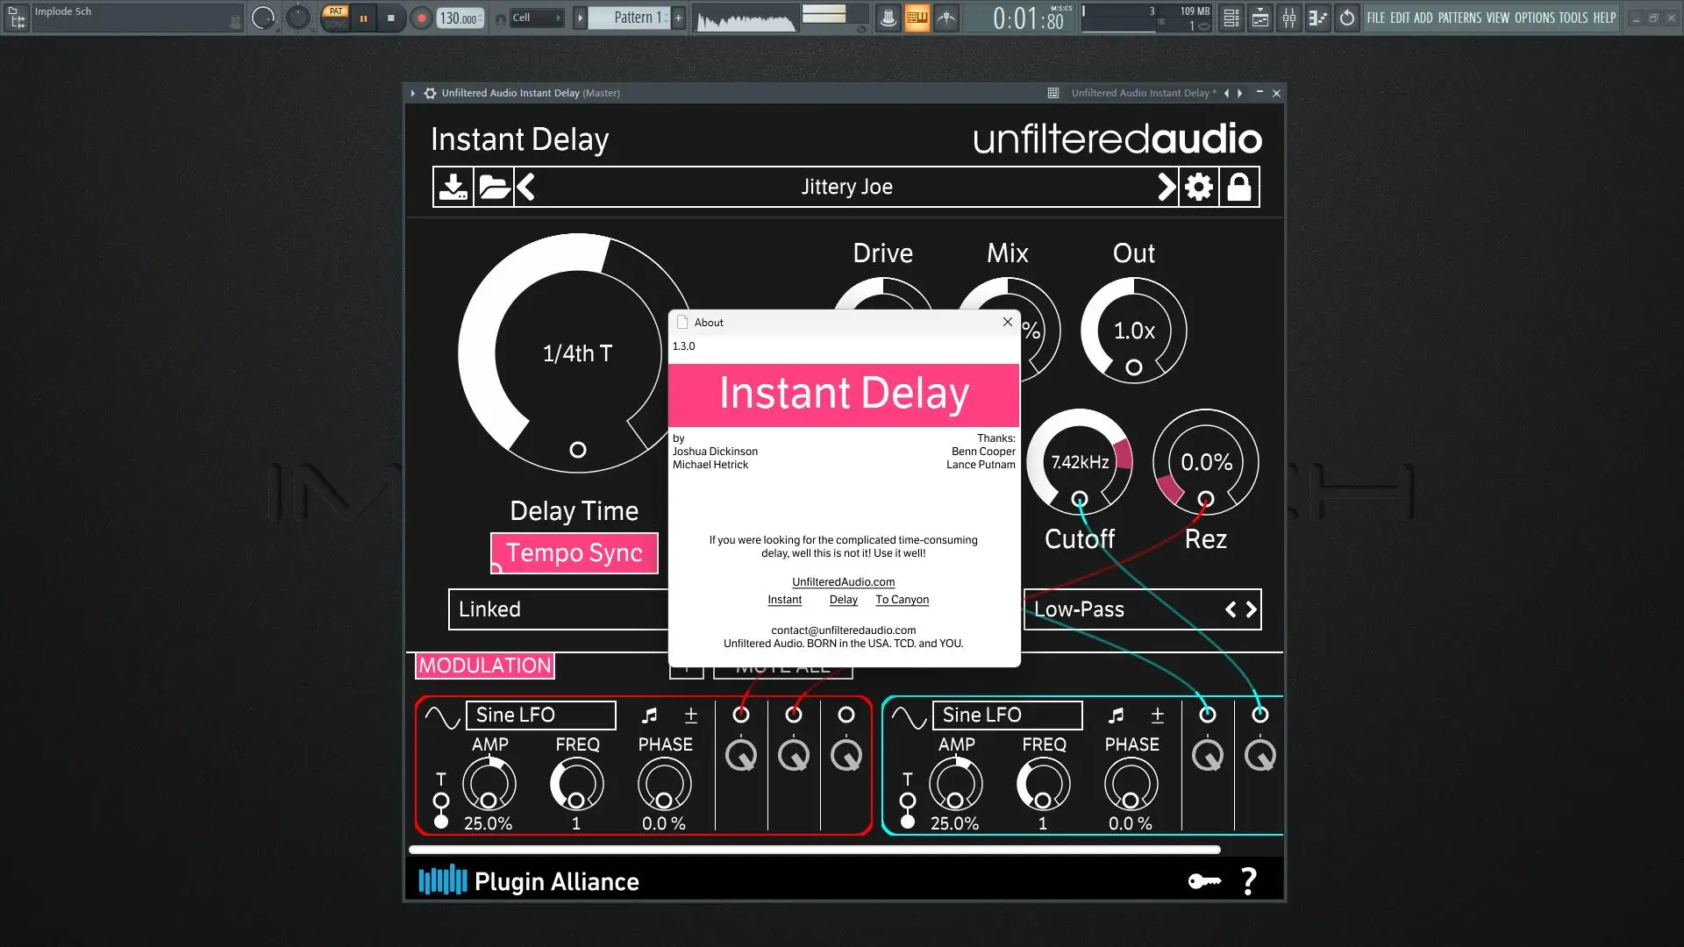
Task: Open Plugin Alliance help with the question mark
Action: click(1249, 881)
